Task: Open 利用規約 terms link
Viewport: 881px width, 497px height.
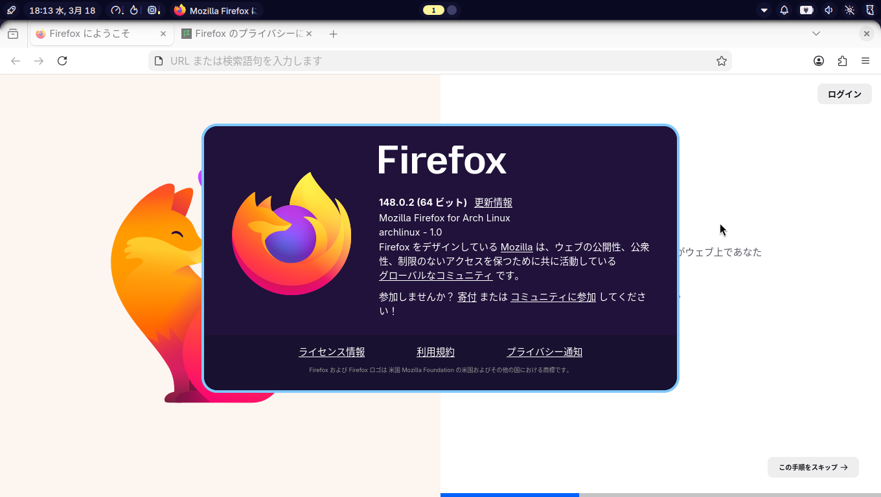Action: [435, 352]
